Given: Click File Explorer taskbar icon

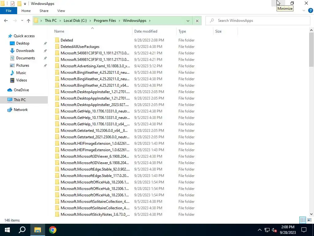Looking at the screenshot, I should [37, 230].
